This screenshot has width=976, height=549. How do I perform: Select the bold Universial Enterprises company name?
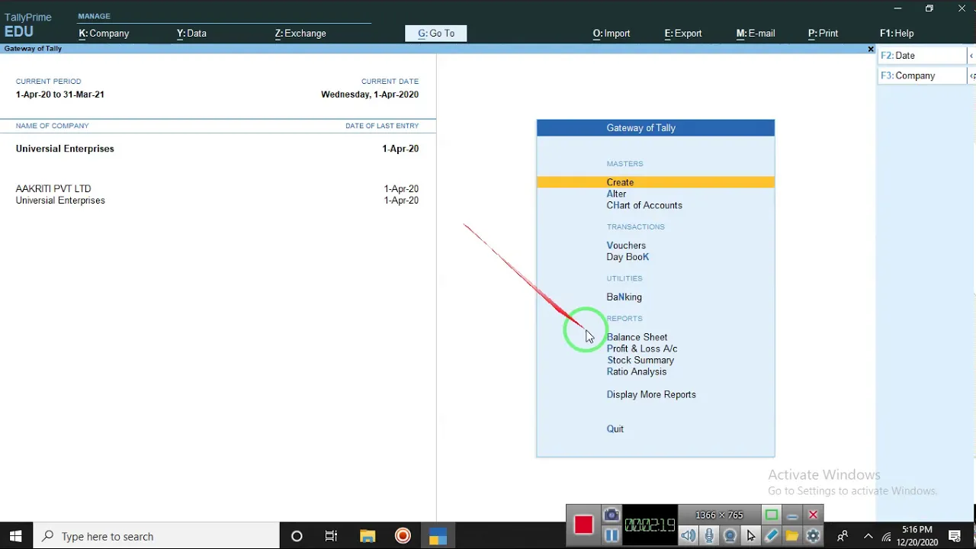click(x=65, y=149)
